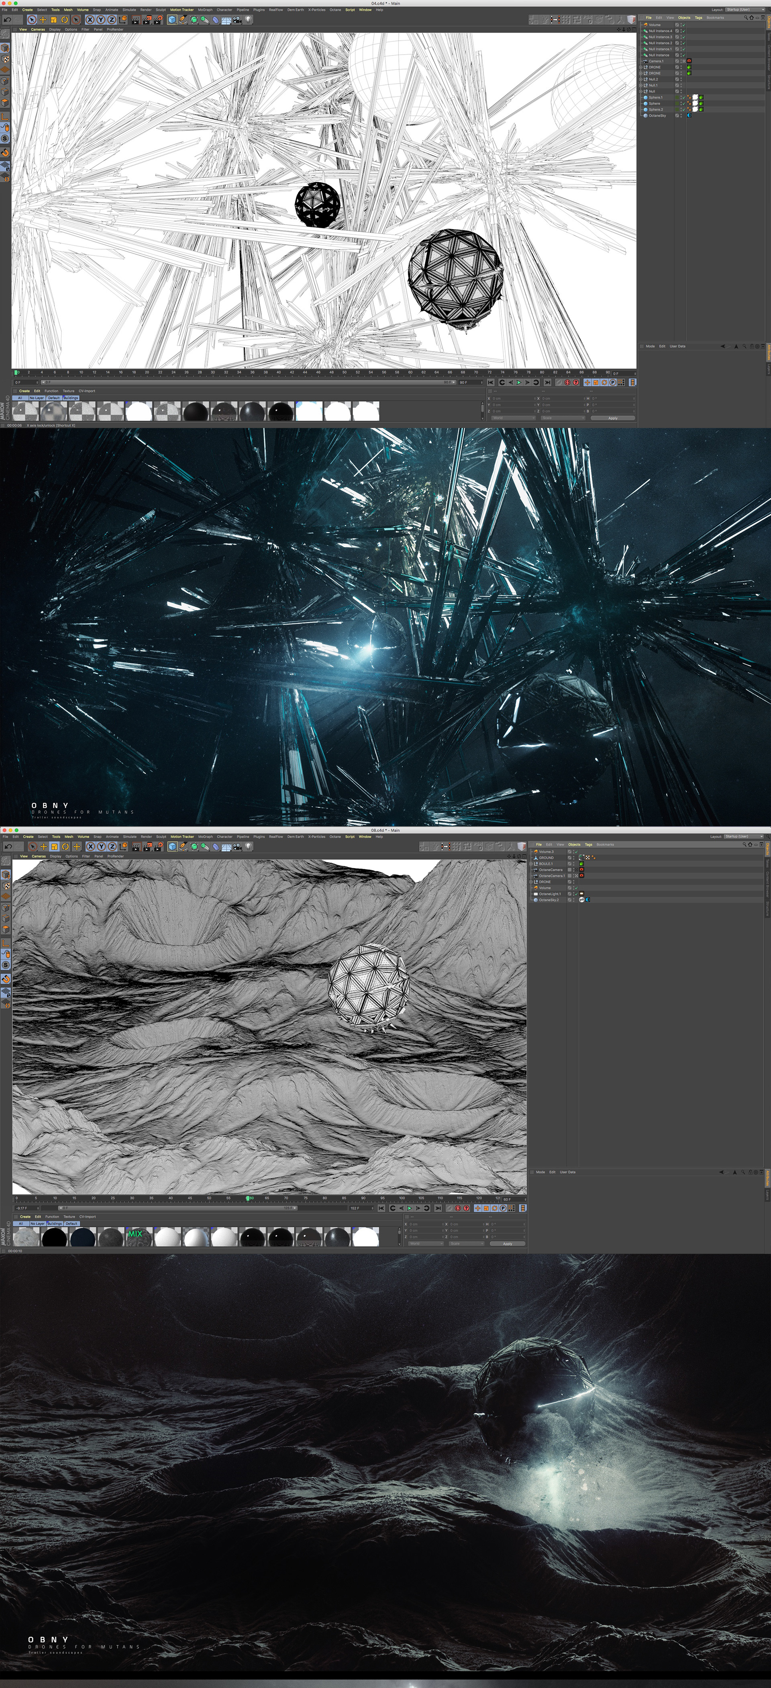771x1688 pixels.
Task: Toggle enable checkmark of Null Instance.4
Action: click(x=684, y=31)
